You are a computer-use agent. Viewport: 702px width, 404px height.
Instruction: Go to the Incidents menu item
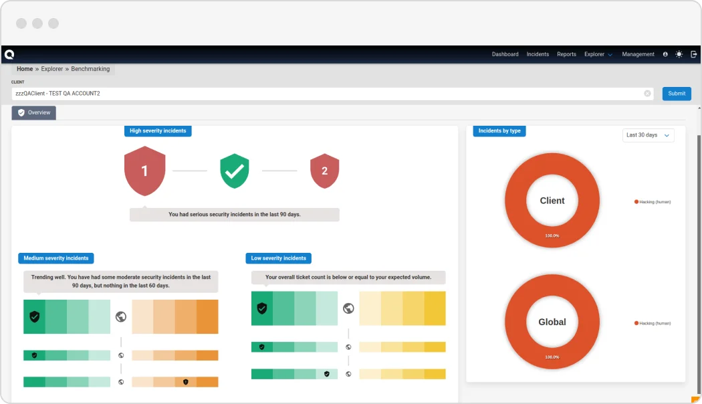click(538, 54)
